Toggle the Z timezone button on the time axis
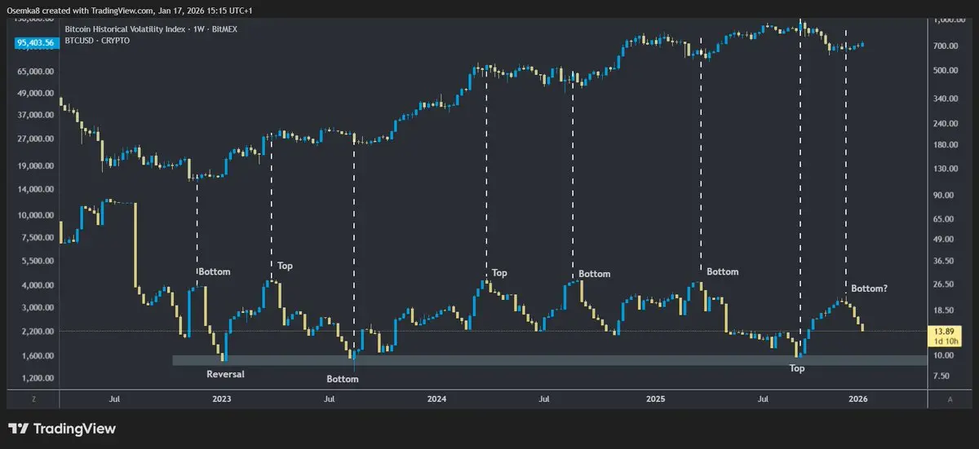This screenshot has width=979, height=449. (x=33, y=399)
